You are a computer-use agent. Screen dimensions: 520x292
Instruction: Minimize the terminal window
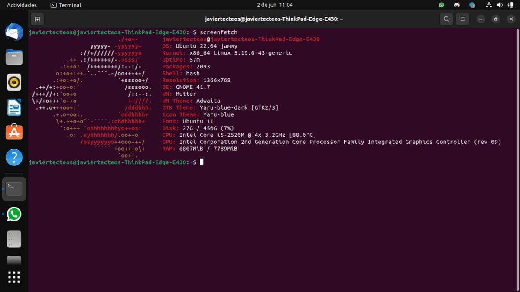pyautogui.click(x=480, y=19)
